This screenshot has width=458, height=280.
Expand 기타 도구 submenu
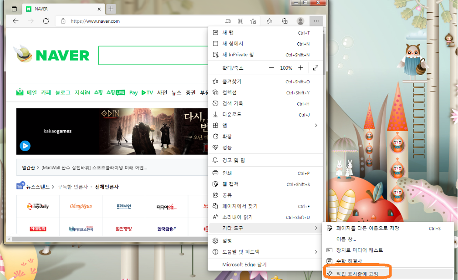[265, 228]
